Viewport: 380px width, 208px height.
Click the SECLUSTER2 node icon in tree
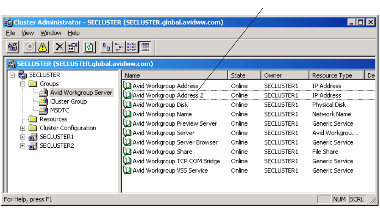coord(33,146)
